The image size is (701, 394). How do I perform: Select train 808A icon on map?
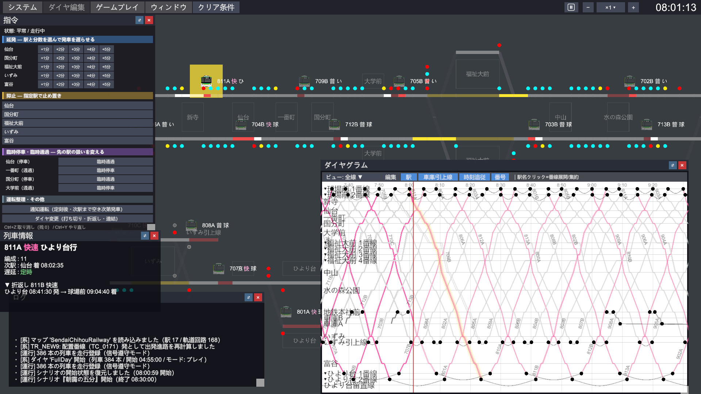(x=191, y=225)
